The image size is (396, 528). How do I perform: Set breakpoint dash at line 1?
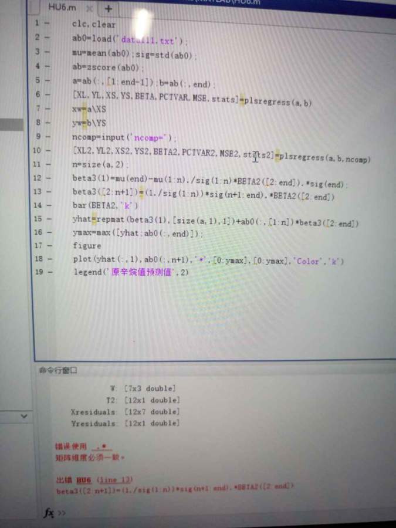tap(47, 23)
